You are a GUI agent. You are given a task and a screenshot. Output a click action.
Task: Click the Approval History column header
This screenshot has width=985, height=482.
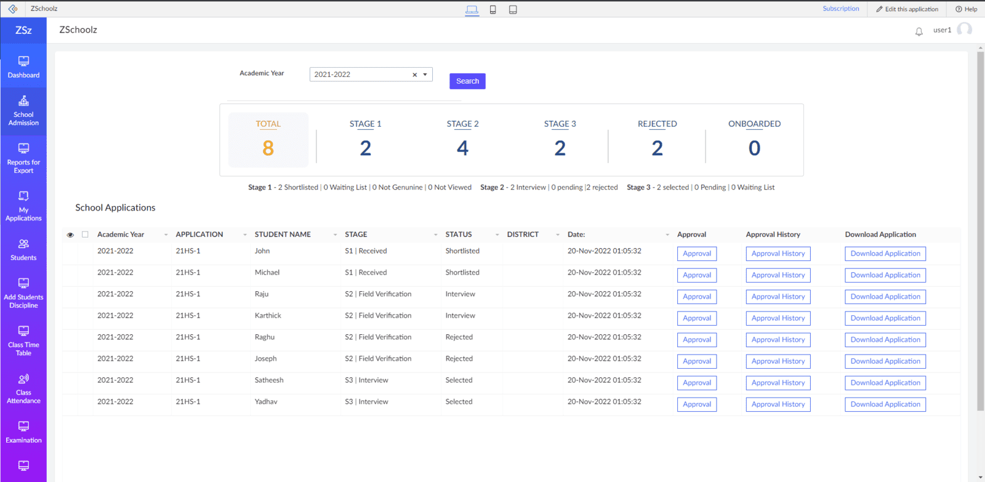773,235
